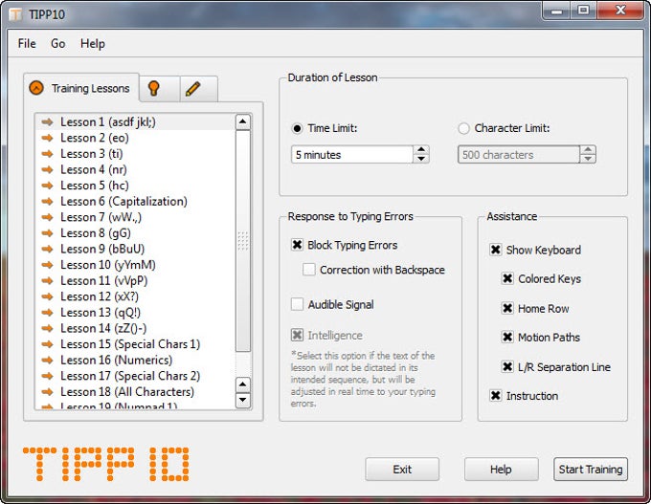Select Lesson 9 (bBuU)
This screenshot has height=504, width=651.
click(136, 249)
